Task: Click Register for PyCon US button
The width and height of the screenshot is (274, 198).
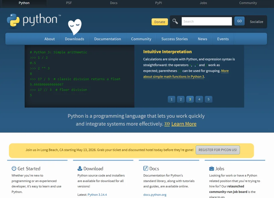Action: pos(218,150)
